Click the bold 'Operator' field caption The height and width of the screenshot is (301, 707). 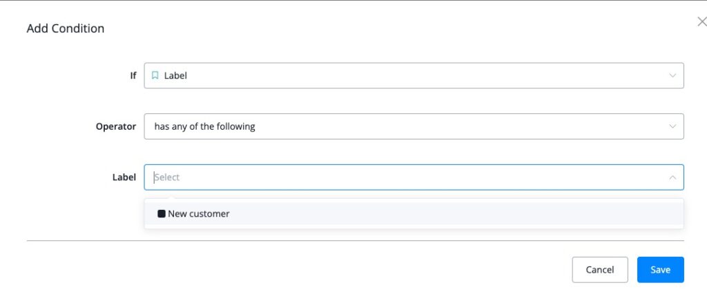coord(116,126)
